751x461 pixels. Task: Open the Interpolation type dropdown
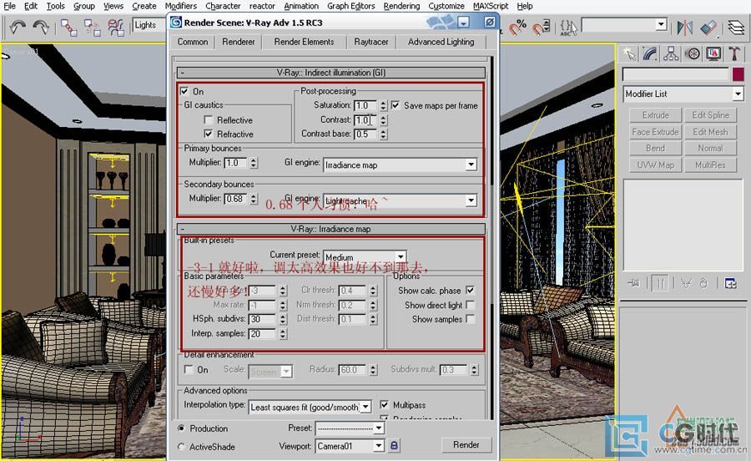tap(365, 407)
